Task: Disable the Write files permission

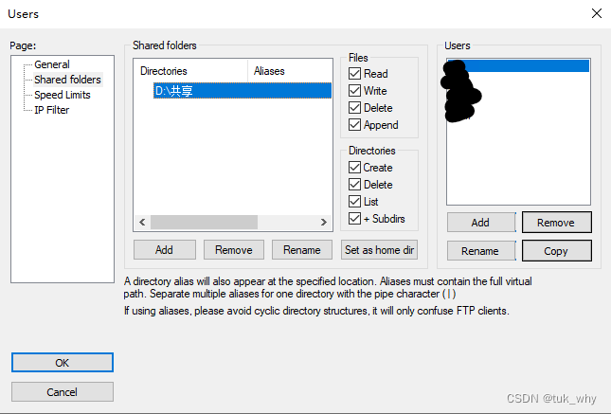Action: (355, 91)
